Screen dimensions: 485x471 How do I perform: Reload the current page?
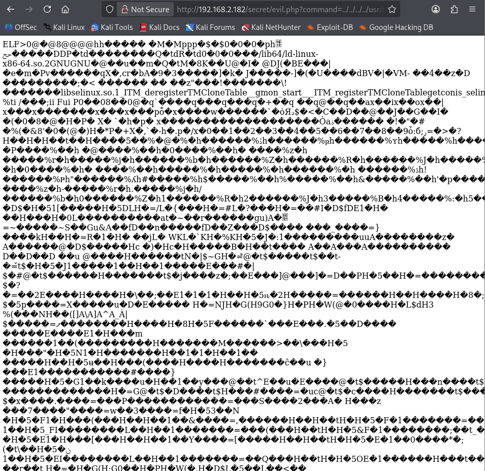(47, 9)
